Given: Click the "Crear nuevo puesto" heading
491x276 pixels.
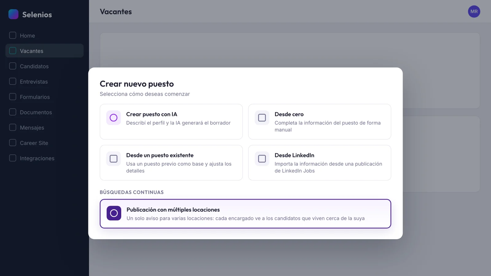Looking at the screenshot, I should pyautogui.click(x=137, y=84).
